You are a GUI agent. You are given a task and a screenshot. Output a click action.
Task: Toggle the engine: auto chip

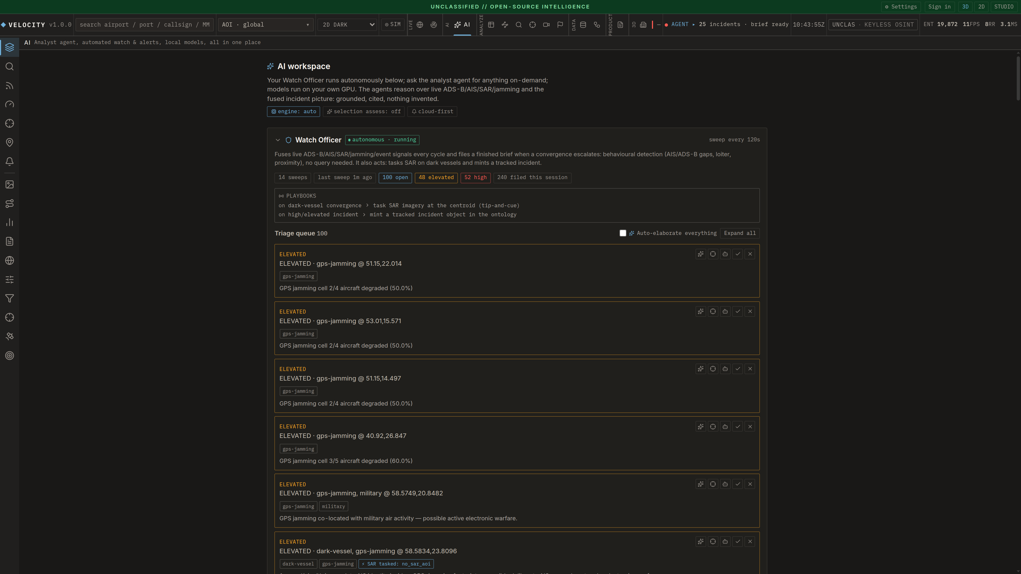294,112
